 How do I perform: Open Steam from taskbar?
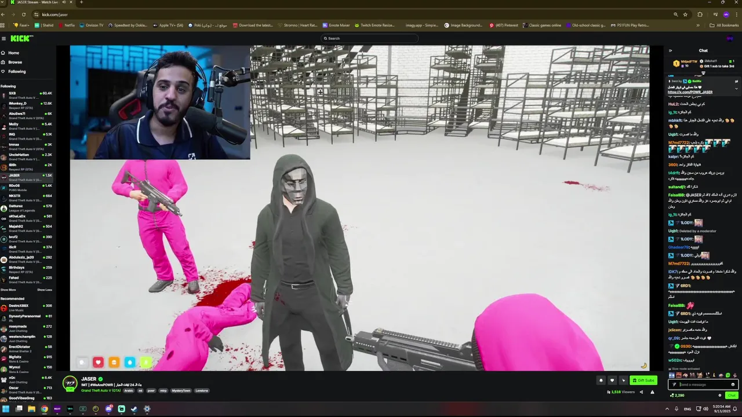[134, 409]
